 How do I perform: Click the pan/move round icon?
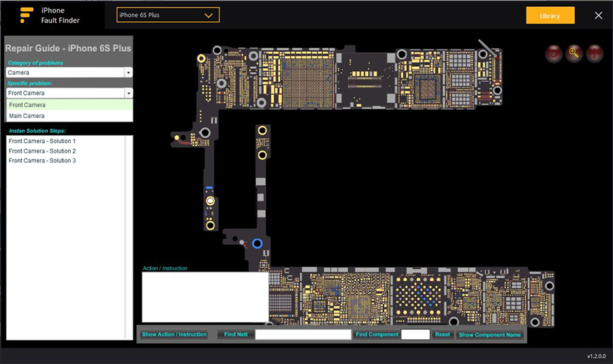coord(594,53)
